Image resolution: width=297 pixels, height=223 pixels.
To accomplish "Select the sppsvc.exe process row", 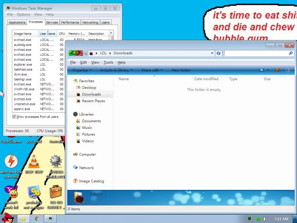I will [39, 109].
